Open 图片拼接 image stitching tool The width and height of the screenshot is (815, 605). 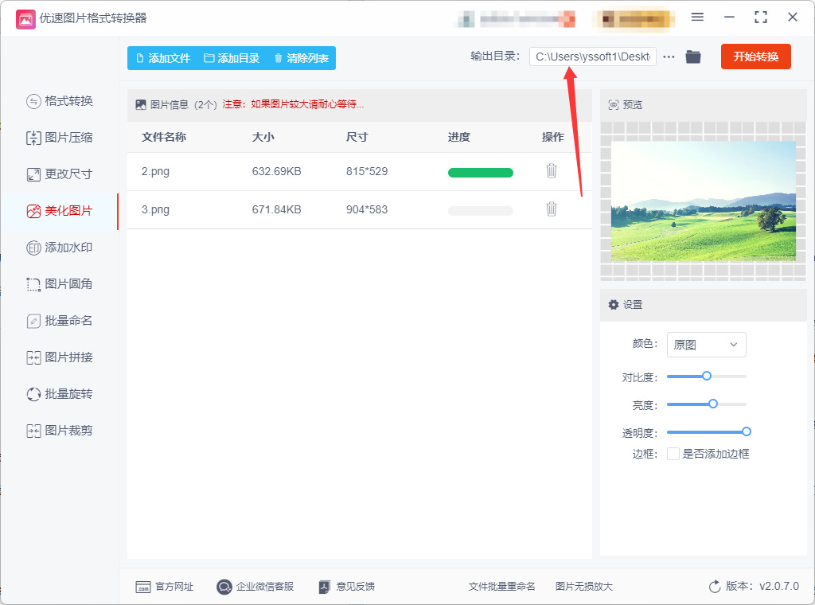click(60, 357)
